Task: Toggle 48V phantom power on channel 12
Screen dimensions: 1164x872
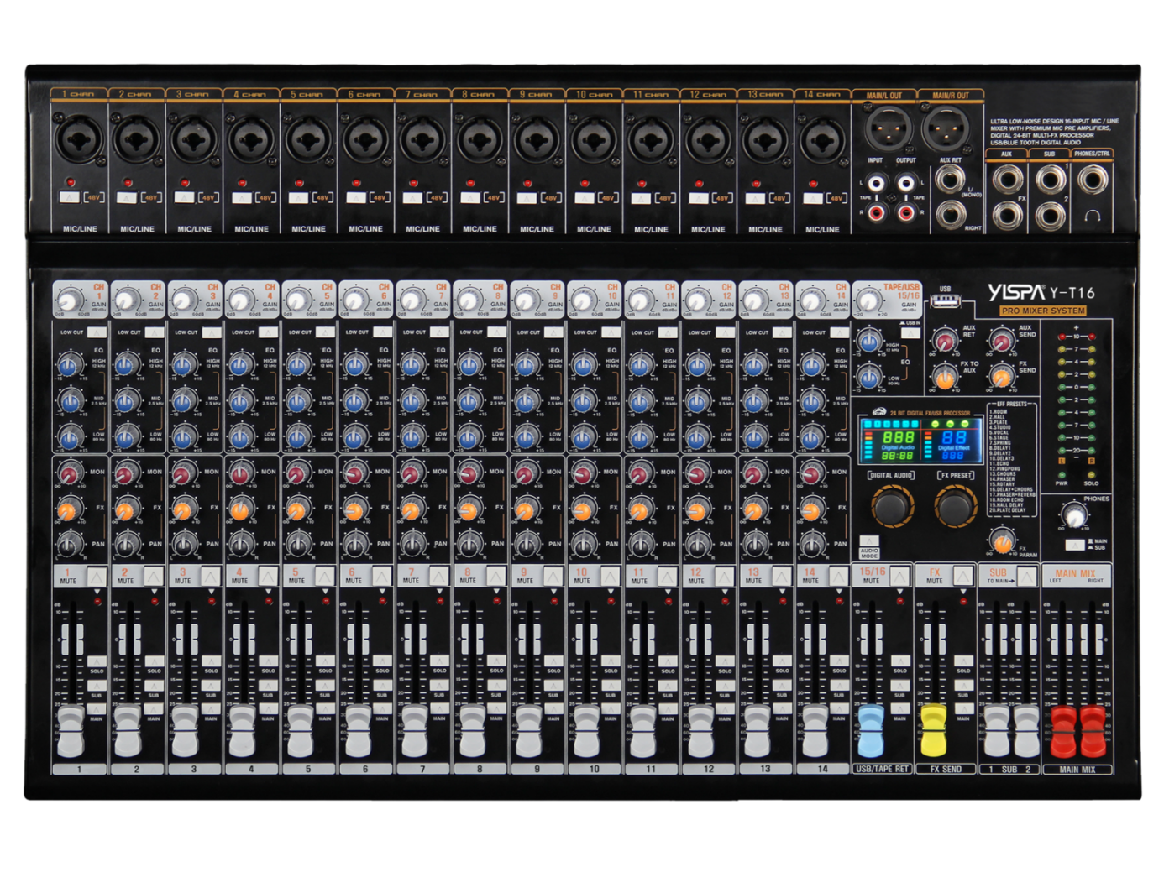Action: (698, 198)
